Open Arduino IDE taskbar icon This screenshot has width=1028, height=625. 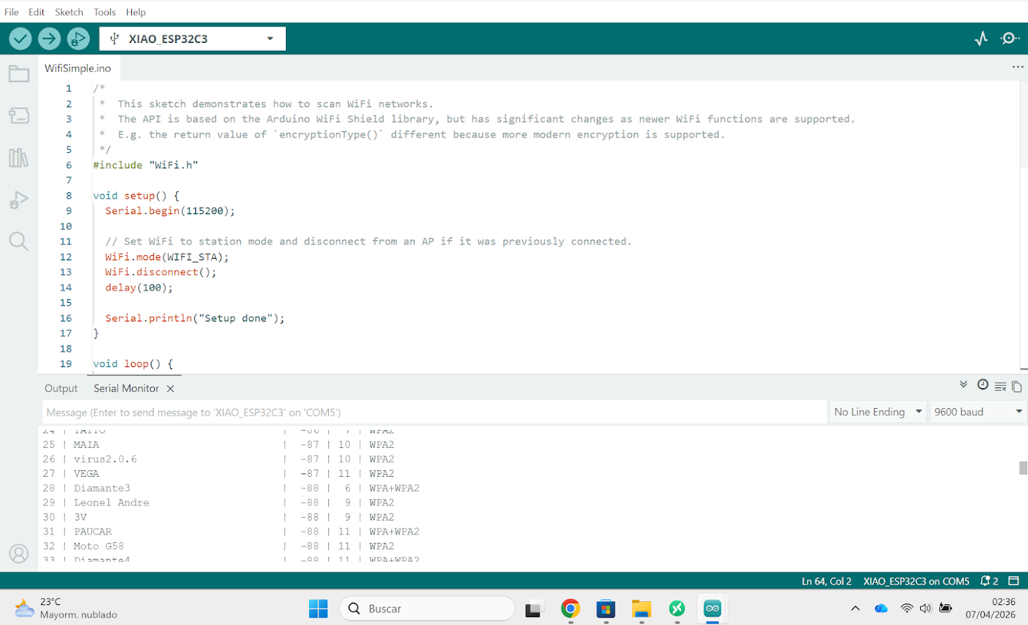pyautogui.click(x=712, y=608)
